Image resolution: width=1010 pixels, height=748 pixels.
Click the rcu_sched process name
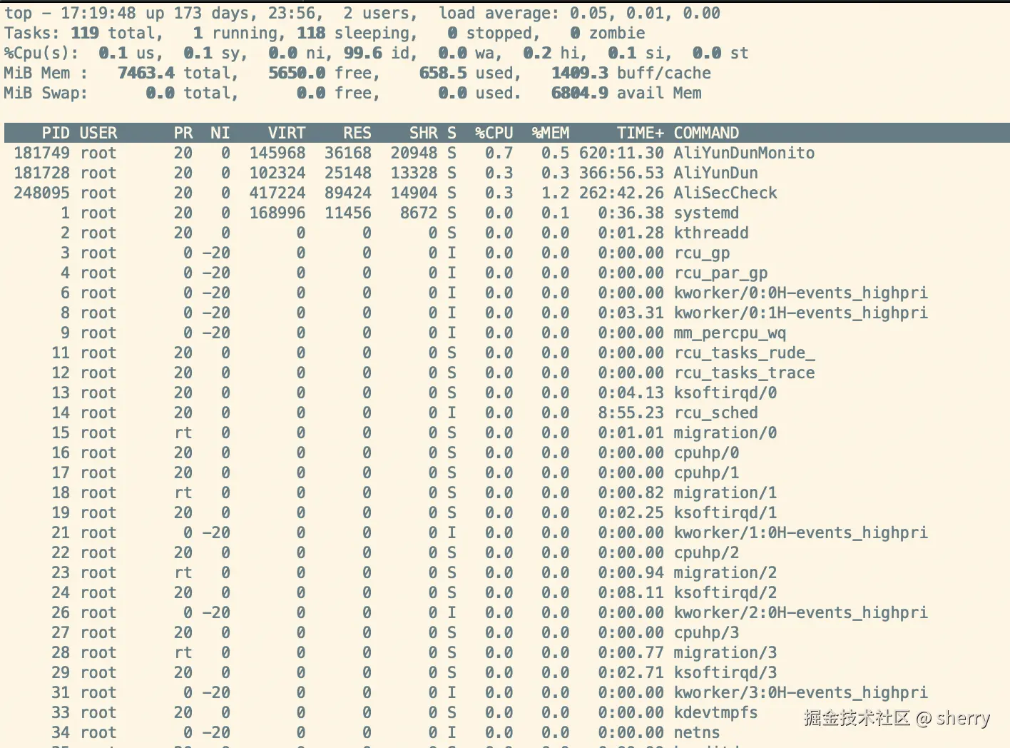[716, 413]
